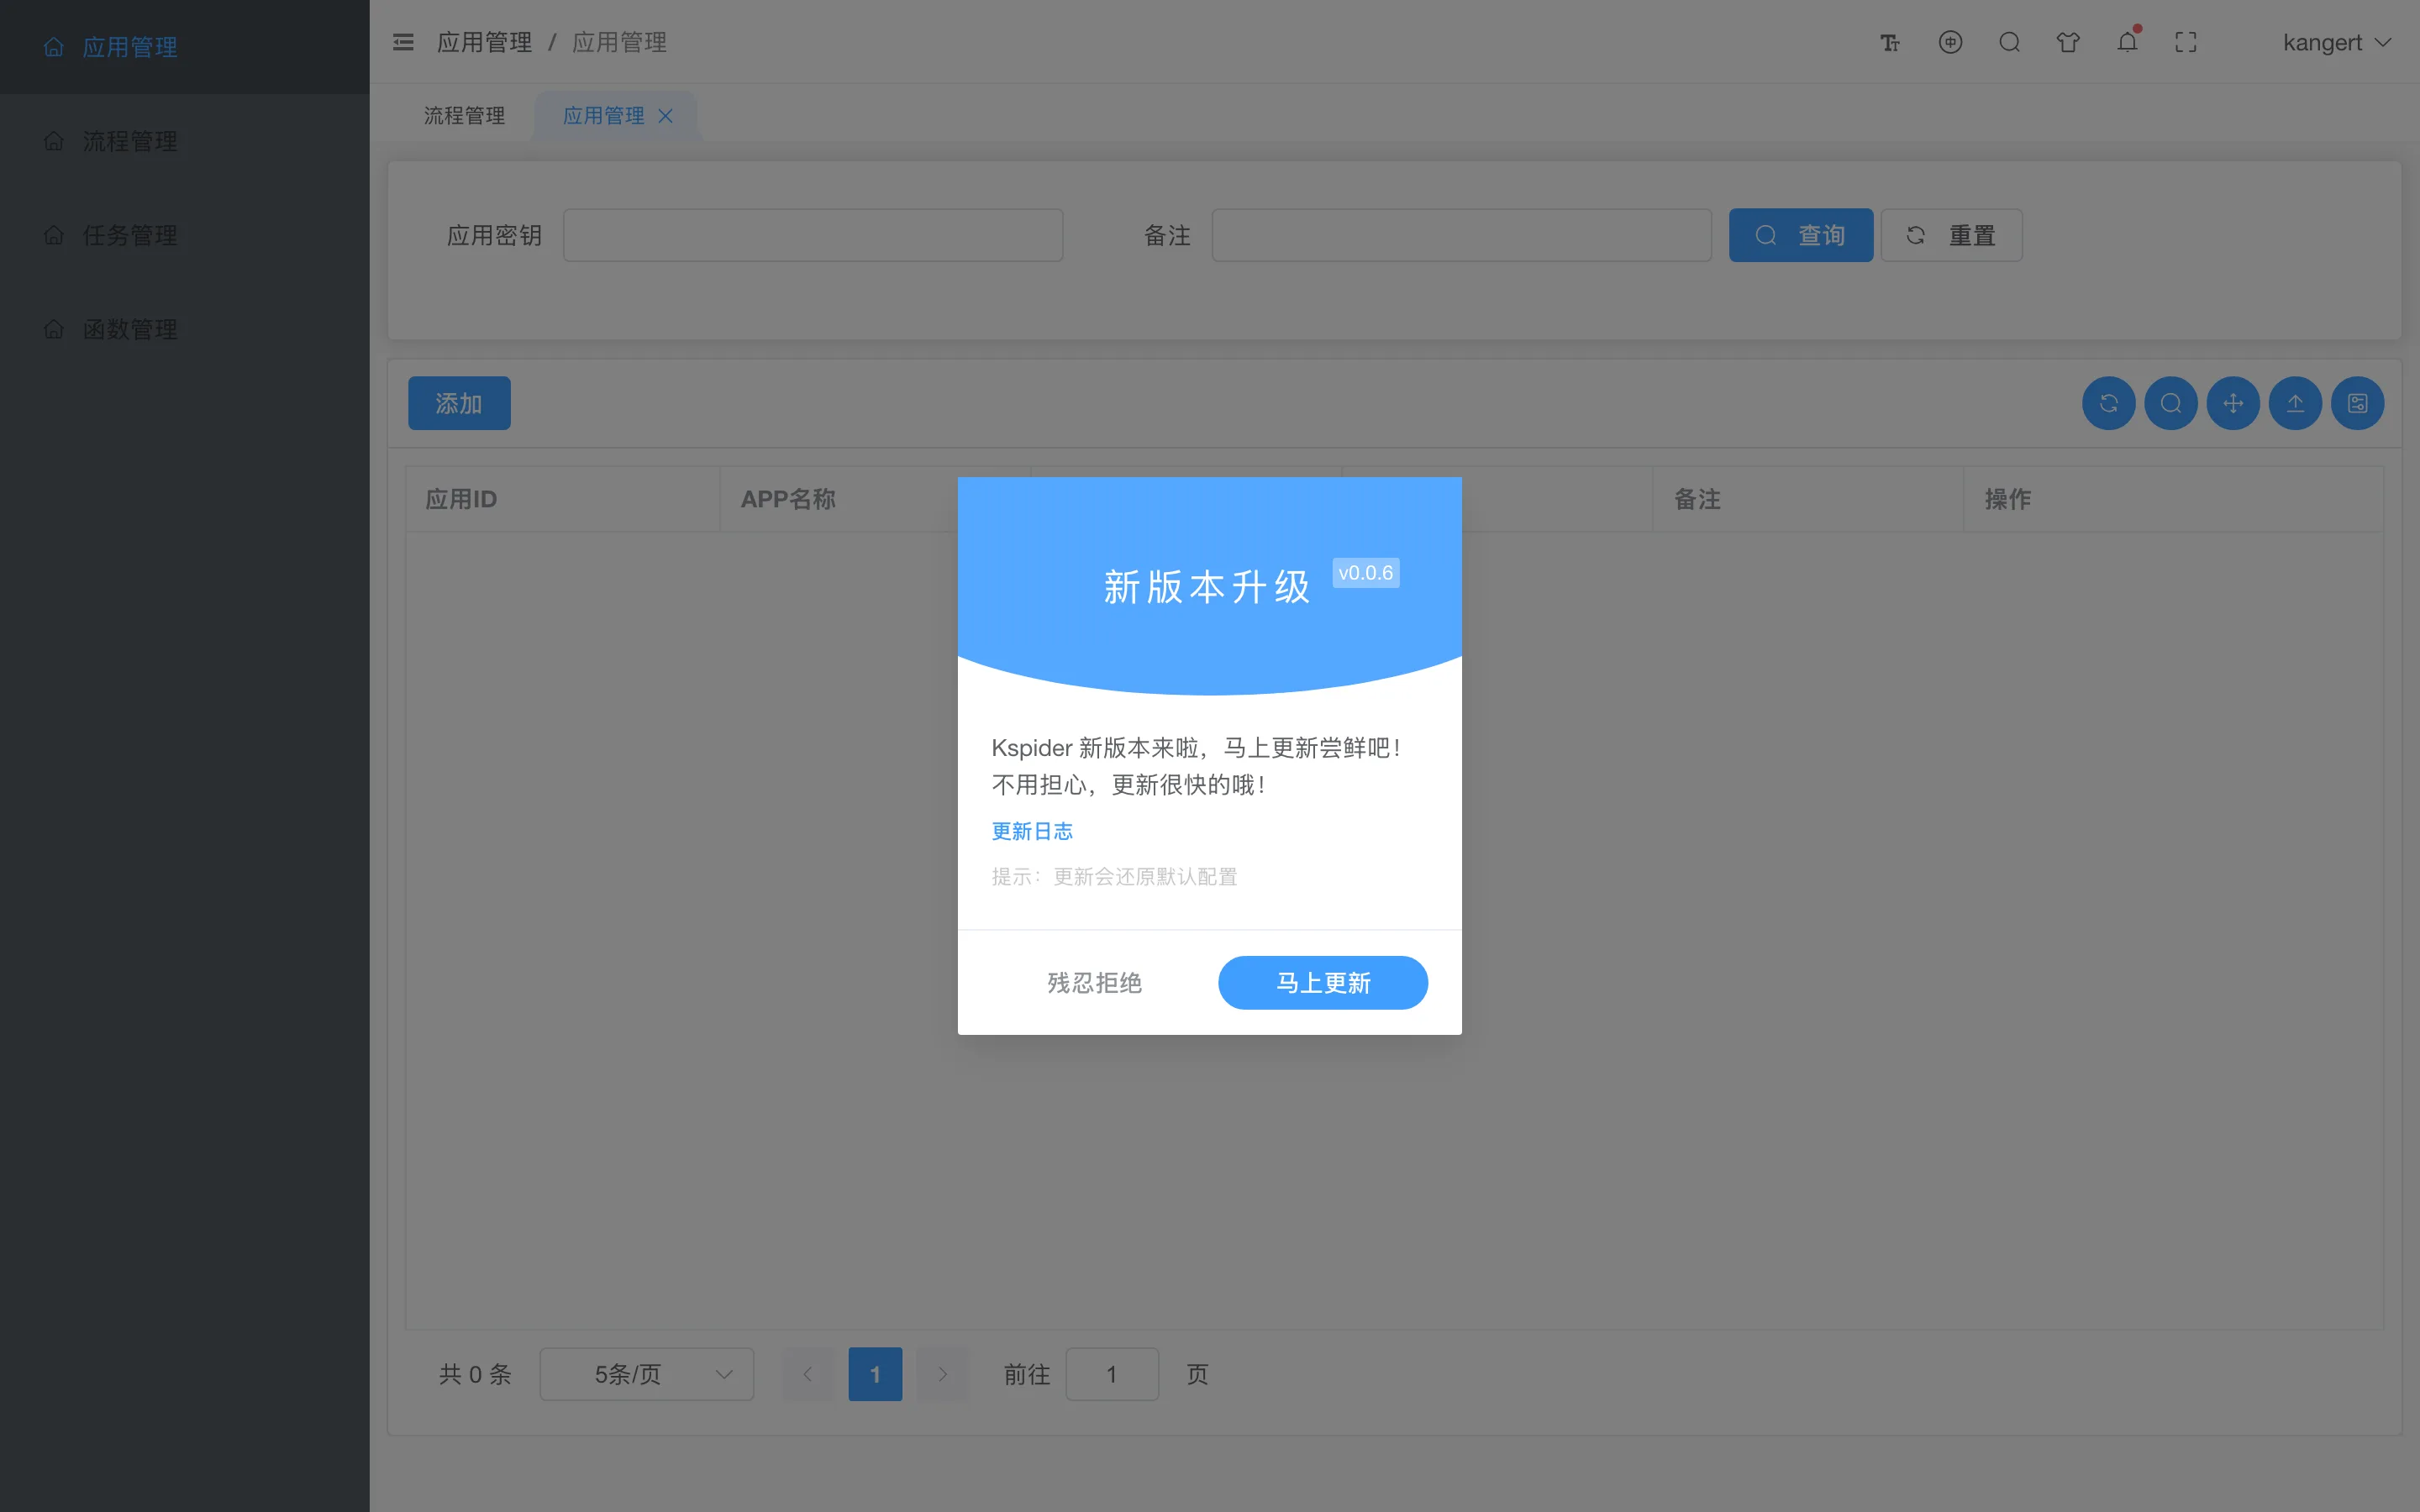Click 残忍拒绝 to decline update
This screenshot has width=2420, height=1512.
click(1094, 983)
